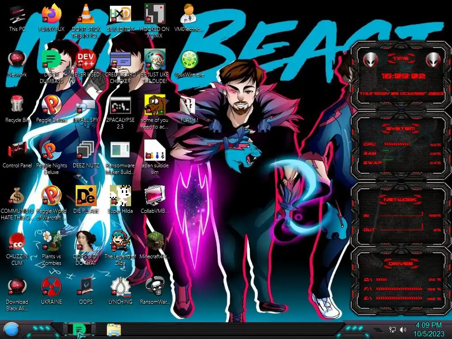Image resolution: width=452 pixels, height=339 pixels.
Task: Click the F:\ drive usage bar
Action: (400, 289)
